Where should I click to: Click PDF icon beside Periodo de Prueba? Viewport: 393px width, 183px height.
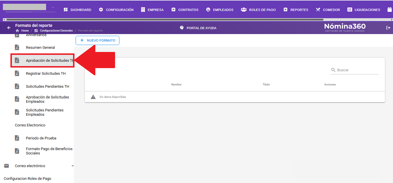(17, 138)
